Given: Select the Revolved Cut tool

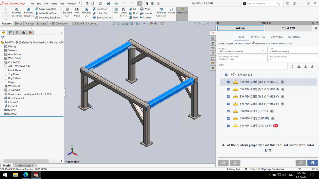Looking at the screenshot, I should point(87,12).
